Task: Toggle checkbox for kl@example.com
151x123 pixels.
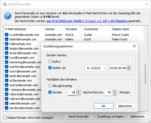Action: pyautogui.click(x=6, y=44)
